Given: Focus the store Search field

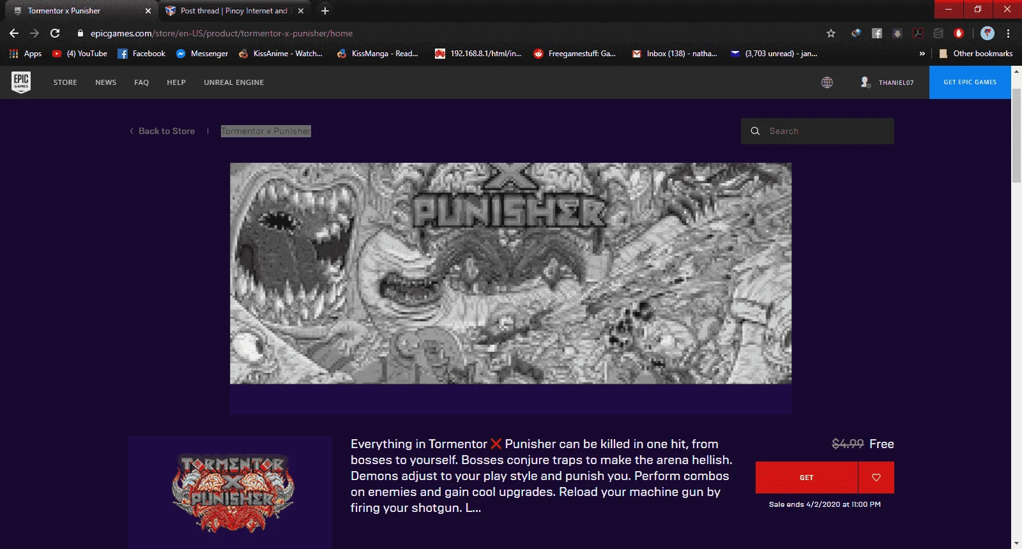Looking at the screenshot, I should (818, 131).
